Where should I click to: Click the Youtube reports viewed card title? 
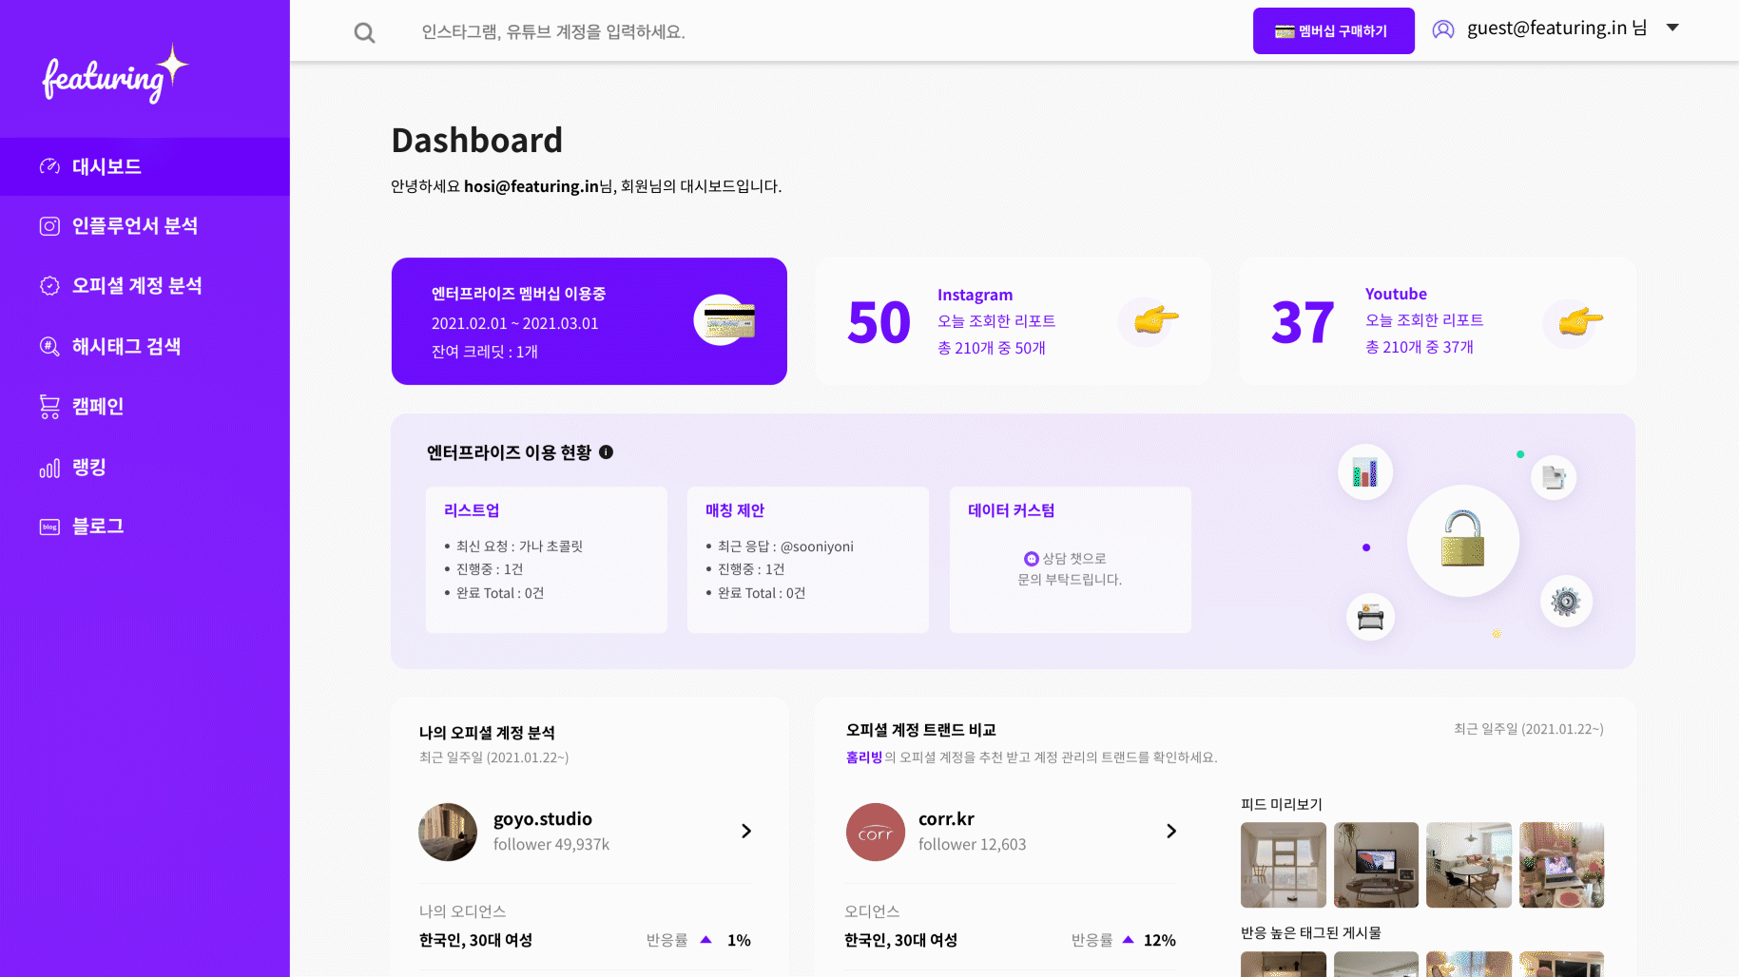(x=1396, y=295)
